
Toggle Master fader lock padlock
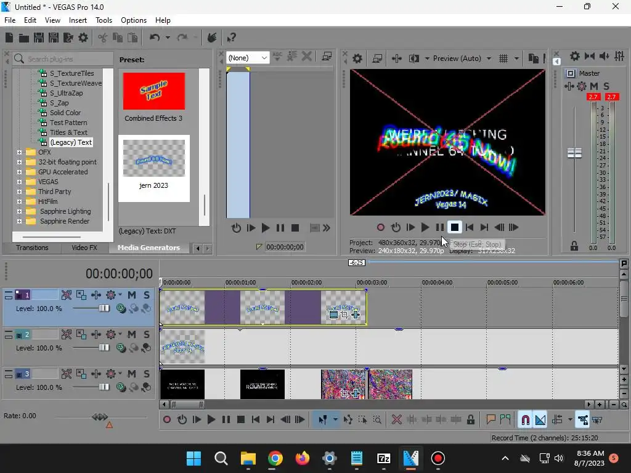click(x=574, y=246)
